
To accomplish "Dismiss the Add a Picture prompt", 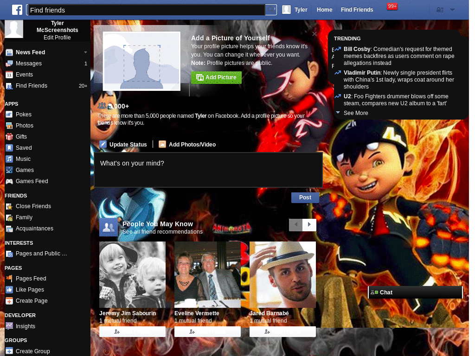I will pos(315,34).
